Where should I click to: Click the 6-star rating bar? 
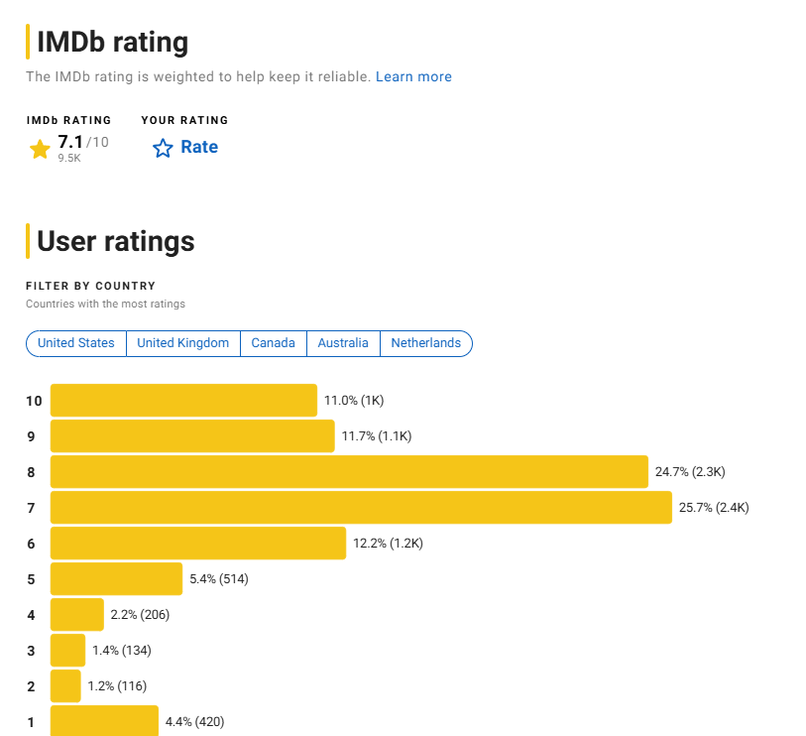[198, 544]
